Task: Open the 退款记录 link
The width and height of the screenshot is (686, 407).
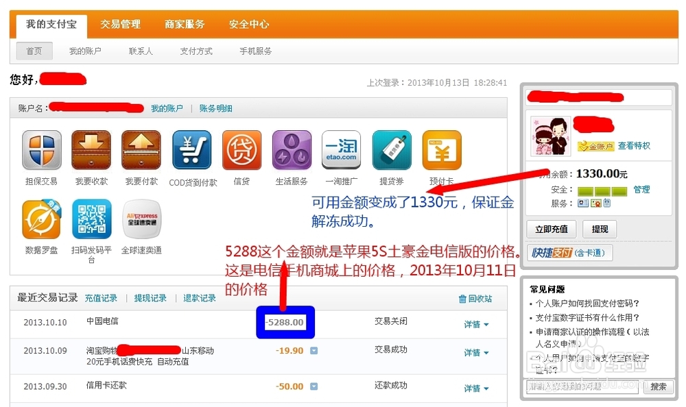Action: point(200,298)
